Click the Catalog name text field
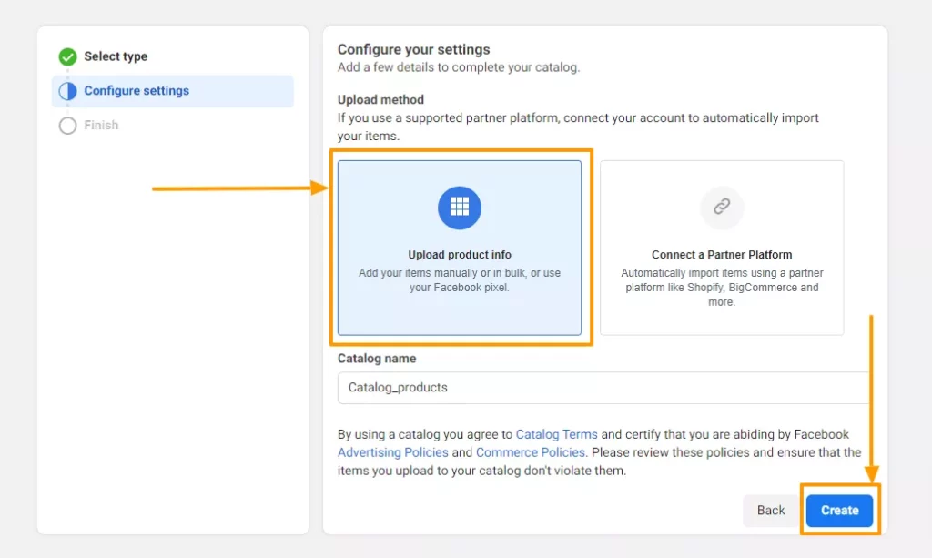932x558 pixels. pos(603,387)
